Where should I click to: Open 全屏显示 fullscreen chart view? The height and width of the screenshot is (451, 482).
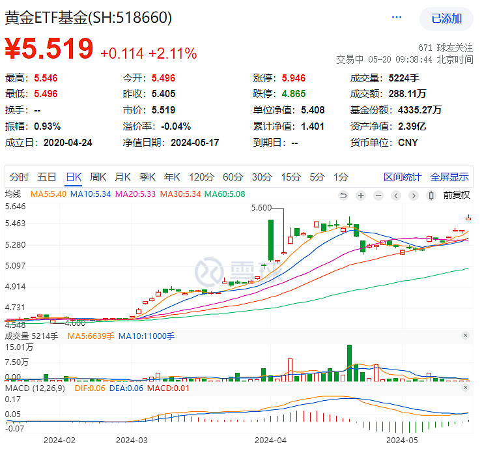click(449, 177)
